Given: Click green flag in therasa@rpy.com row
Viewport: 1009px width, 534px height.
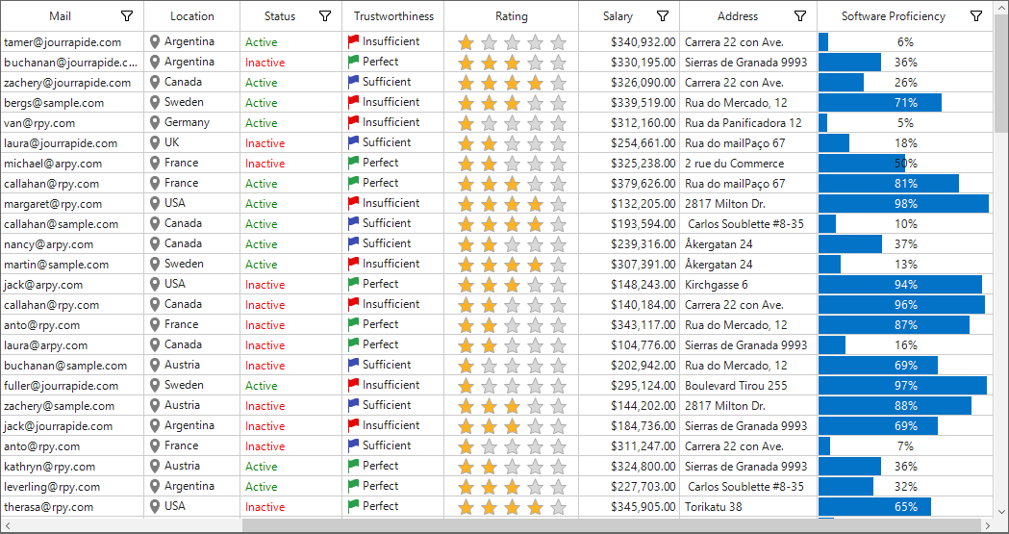Looking at the screenshot, I should point(353,506).
